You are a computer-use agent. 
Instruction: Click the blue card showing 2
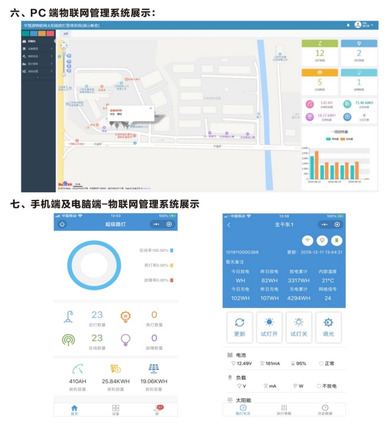pos(359,52)
